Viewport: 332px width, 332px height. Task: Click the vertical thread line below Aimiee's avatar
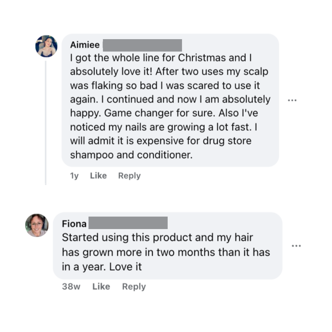(x=45, y=123)
